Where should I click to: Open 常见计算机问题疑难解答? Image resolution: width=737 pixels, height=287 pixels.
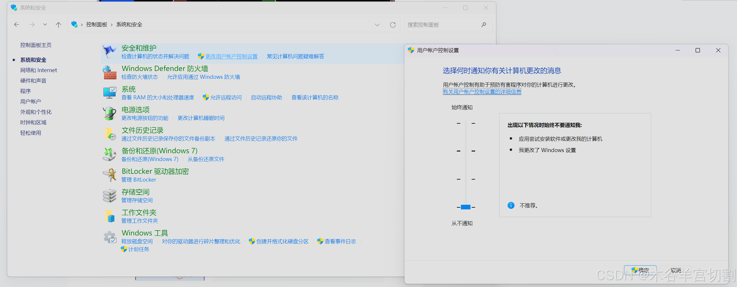click(295, 56)
